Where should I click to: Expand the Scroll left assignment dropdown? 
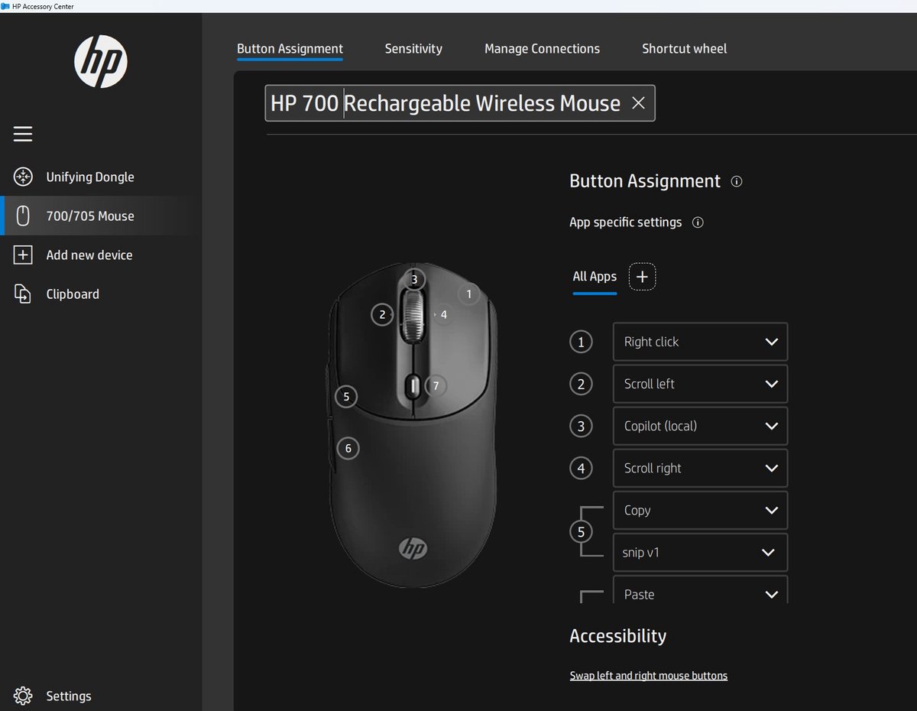pos(699,384)
